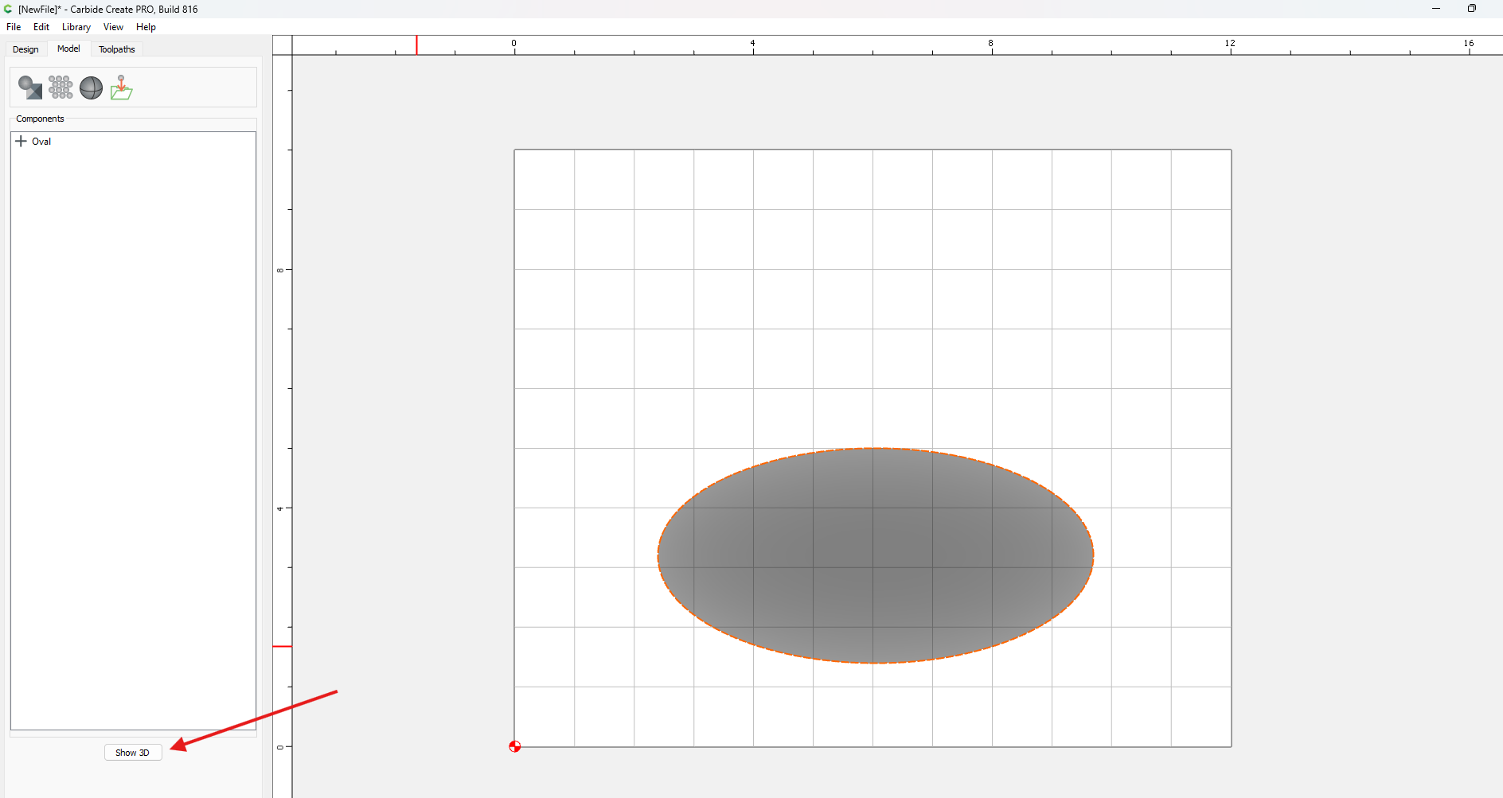This screenshot has height=798, width=1503.
Task: Click the Add Shape sphere-and-pyramid icon
Action: pos(30,88)
